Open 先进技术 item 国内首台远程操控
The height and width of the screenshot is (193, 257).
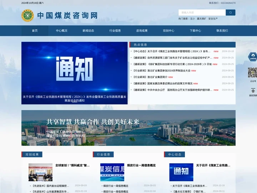point(50,186)
